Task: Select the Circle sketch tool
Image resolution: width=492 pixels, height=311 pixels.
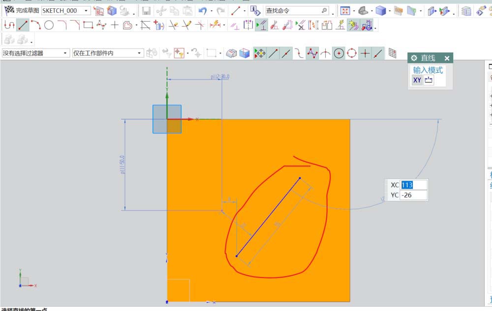Action: [x=49, y=25]
